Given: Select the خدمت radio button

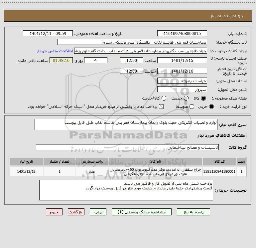Looking at the screenshot, I should (x=186, y=98).
